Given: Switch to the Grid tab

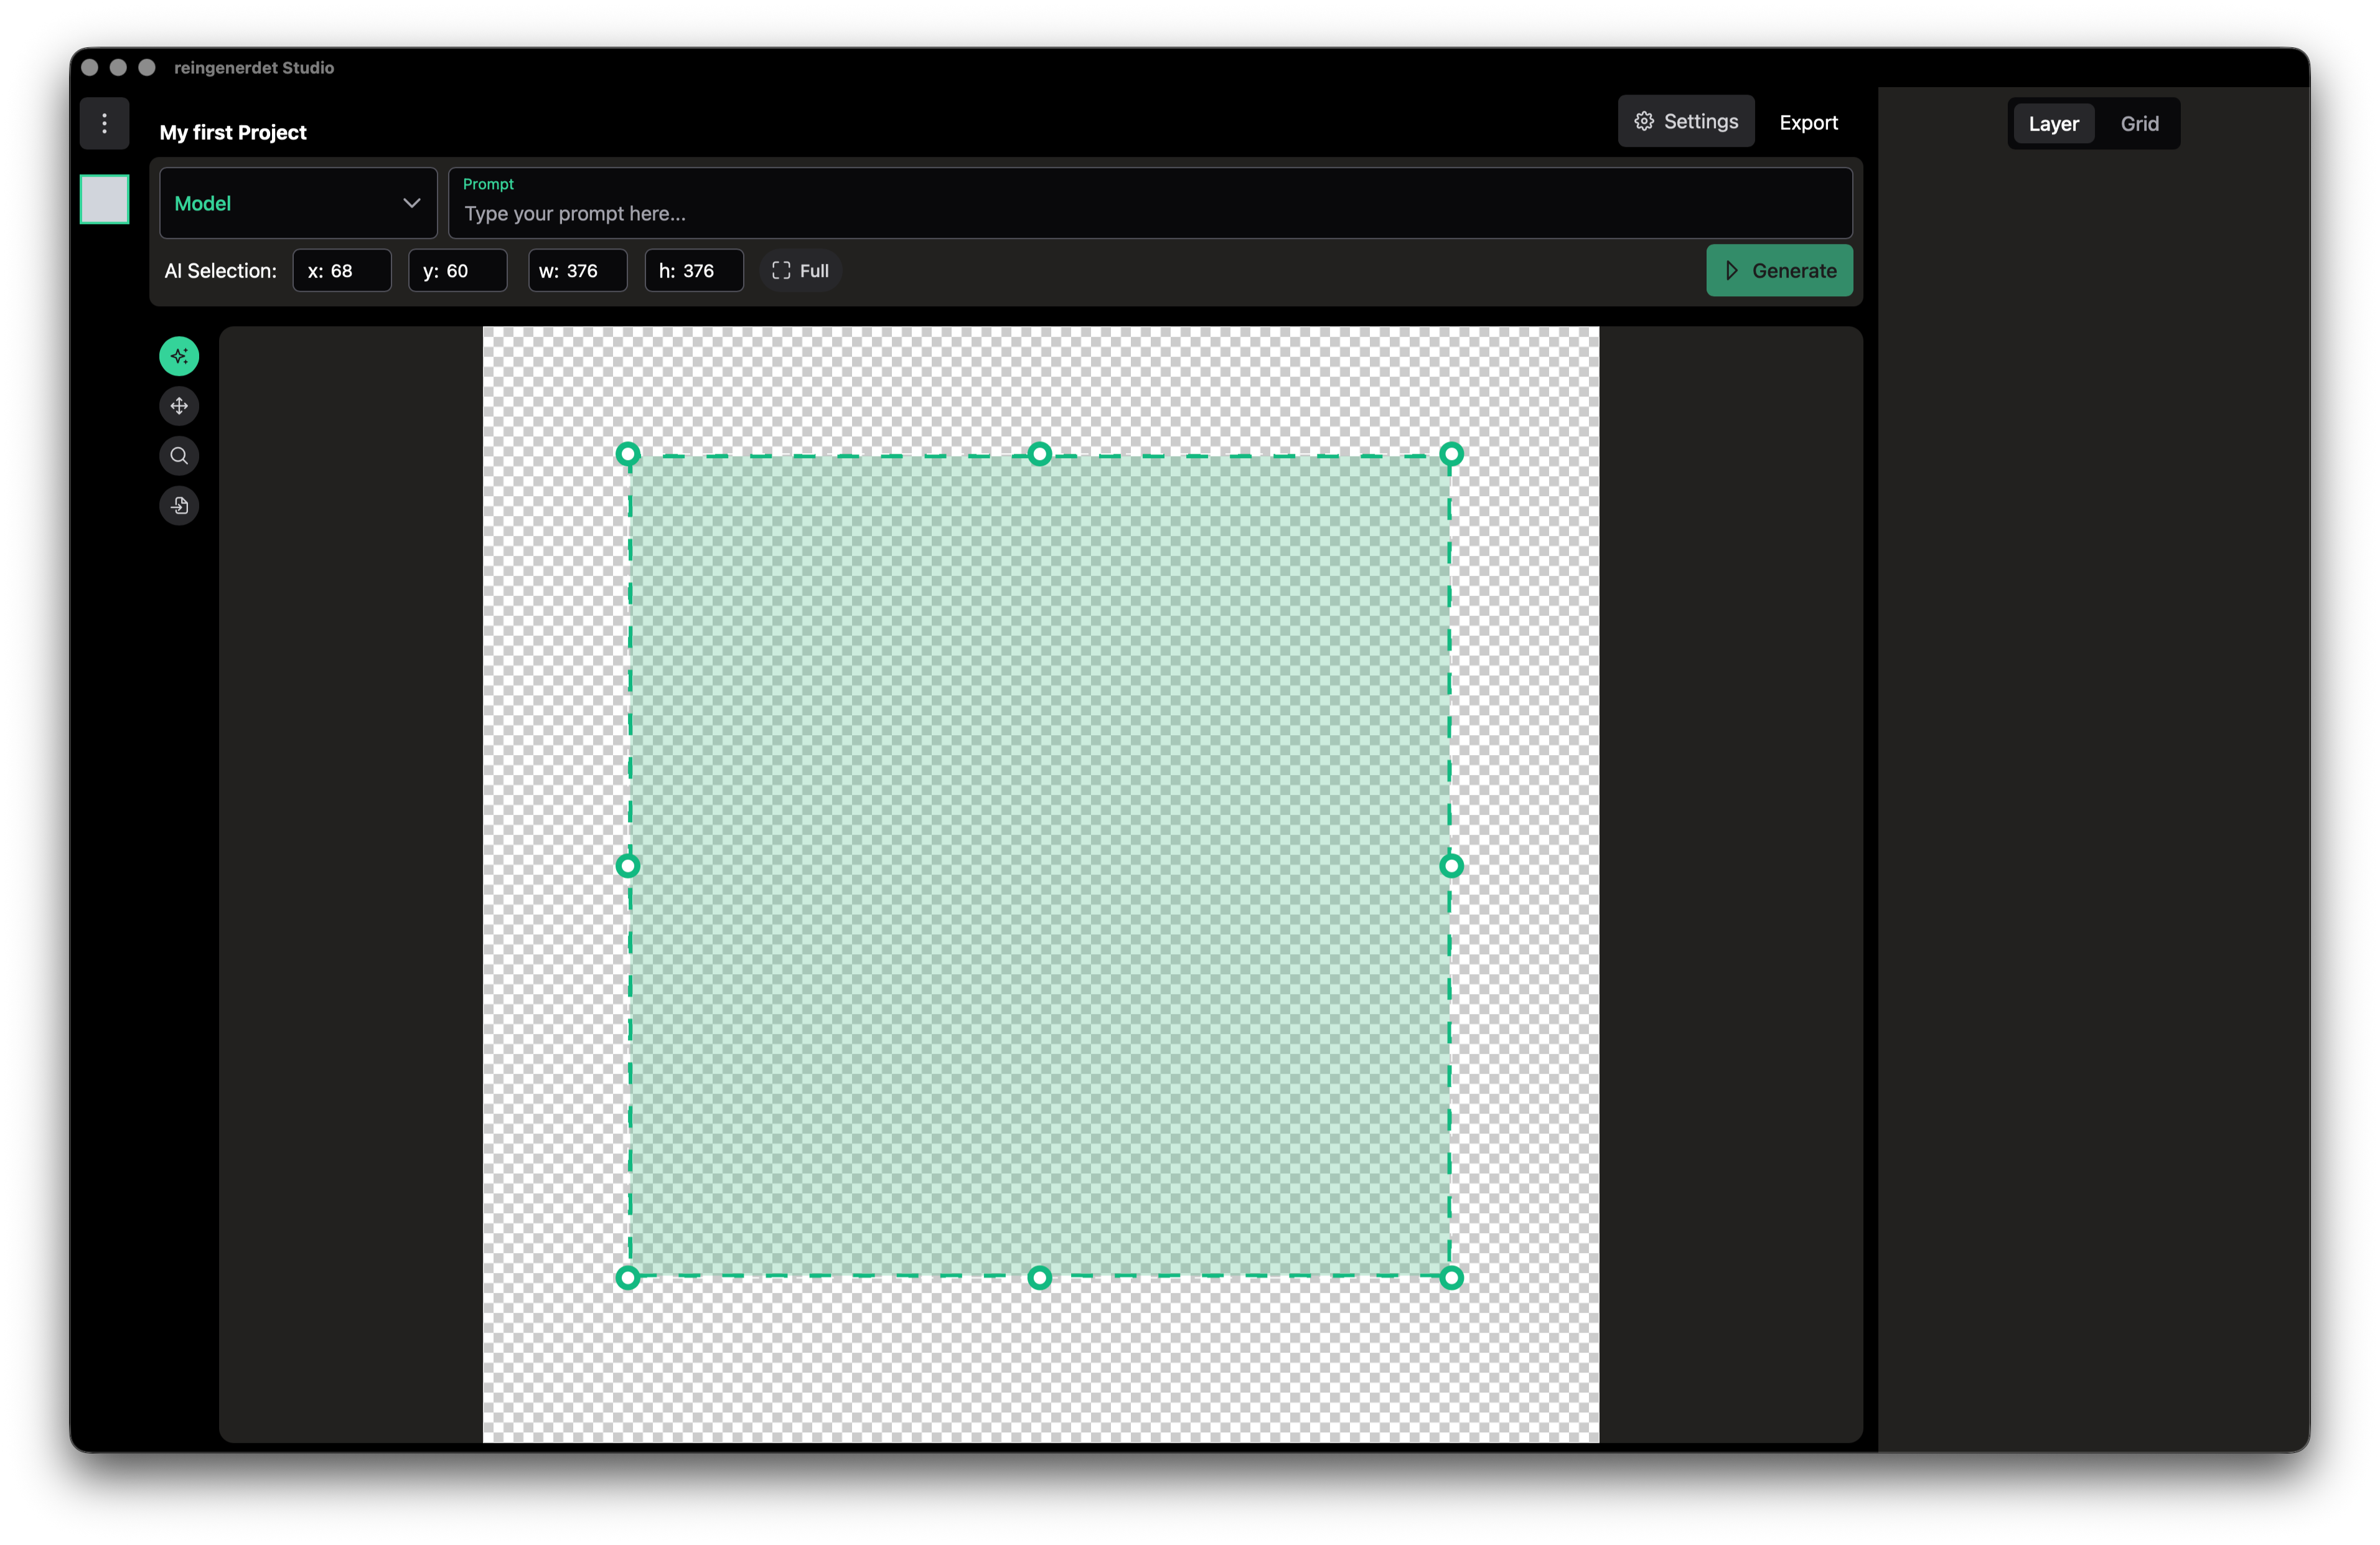Looking at the screenshot, I should [2139, 124].
